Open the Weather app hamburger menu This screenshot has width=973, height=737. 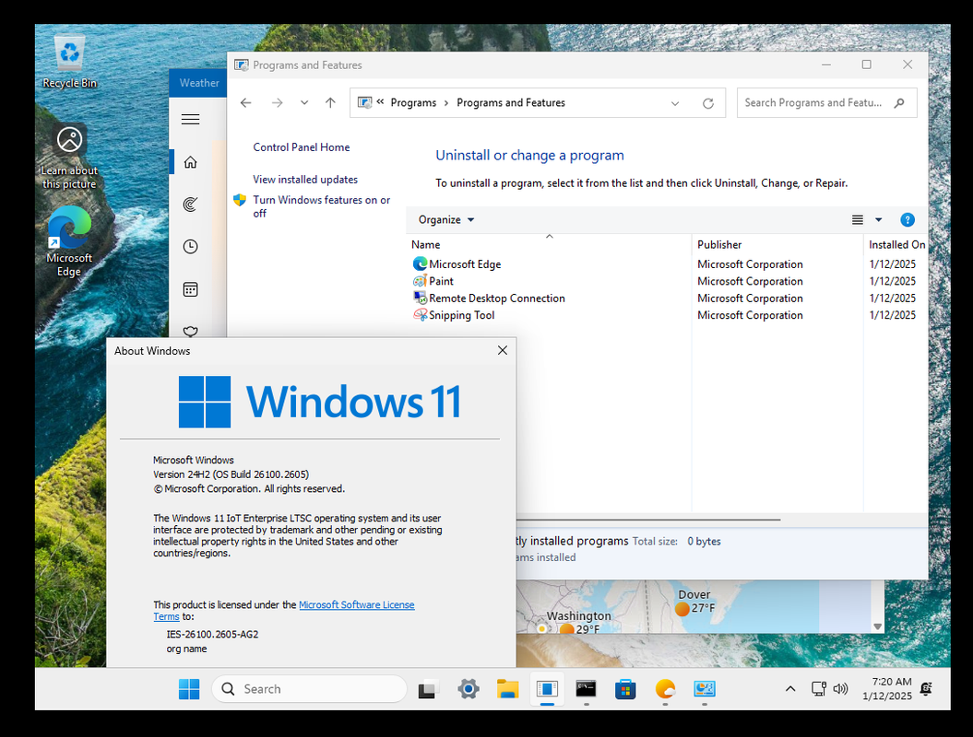point(191,119)
